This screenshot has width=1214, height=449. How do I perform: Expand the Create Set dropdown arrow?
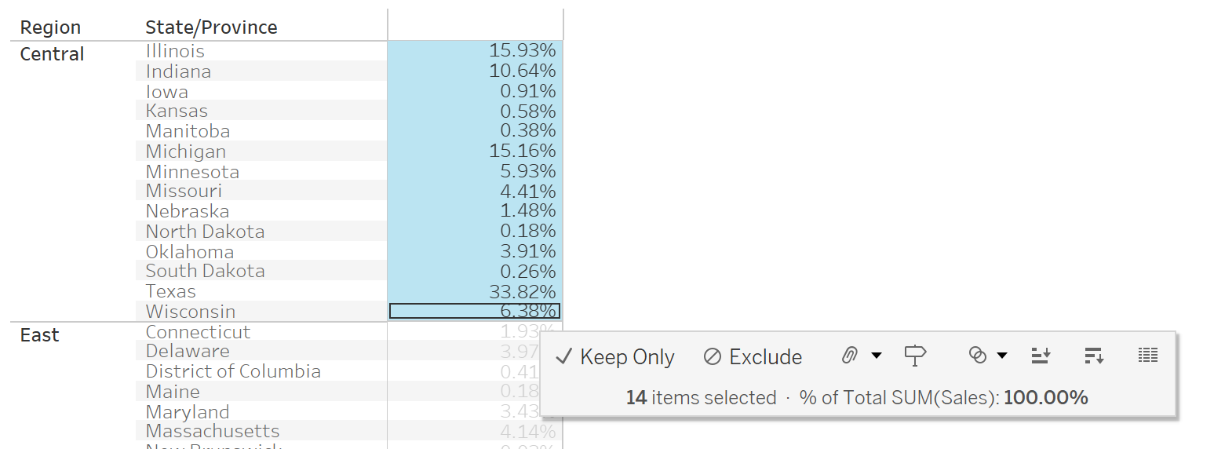(1002, 356)
